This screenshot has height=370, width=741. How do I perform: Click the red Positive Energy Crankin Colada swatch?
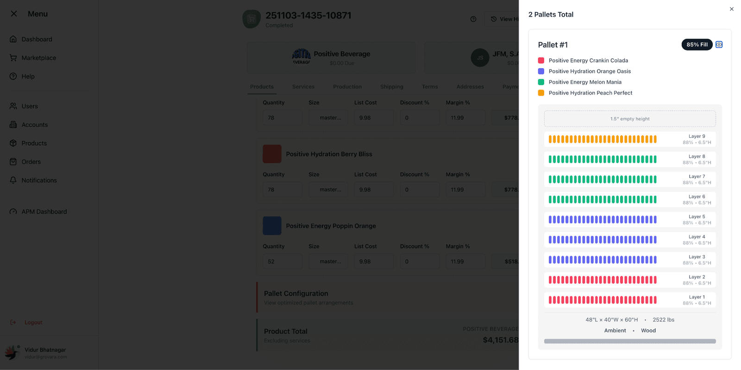[x=541, y=60]
